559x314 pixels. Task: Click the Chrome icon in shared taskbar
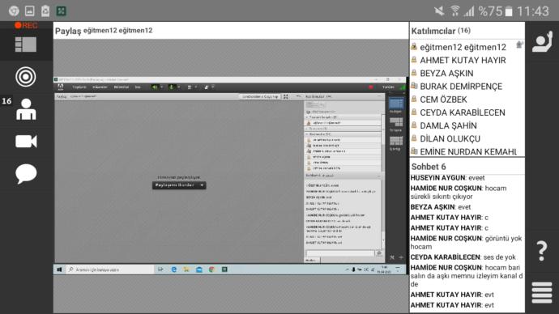[x=211, y=269]
